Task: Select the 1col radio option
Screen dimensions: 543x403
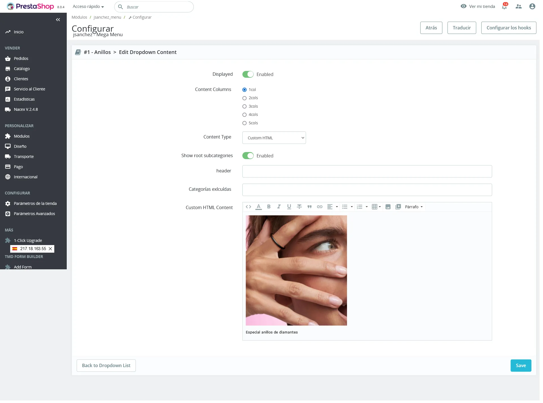Action: pyautogui.click(x=245, y=90)
